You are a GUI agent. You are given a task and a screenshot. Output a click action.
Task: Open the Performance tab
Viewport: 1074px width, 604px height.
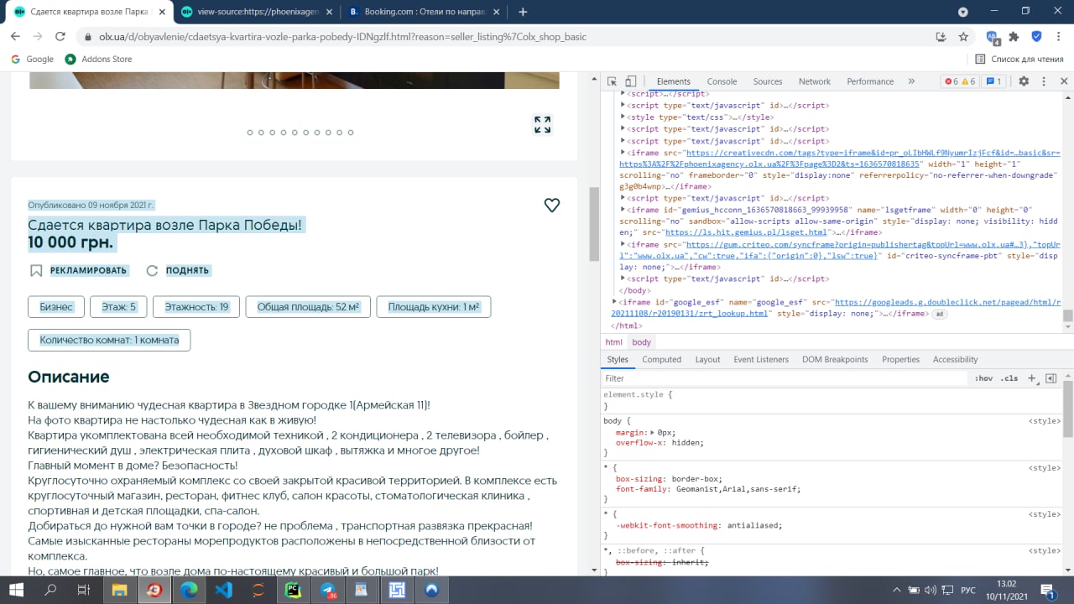870,81
